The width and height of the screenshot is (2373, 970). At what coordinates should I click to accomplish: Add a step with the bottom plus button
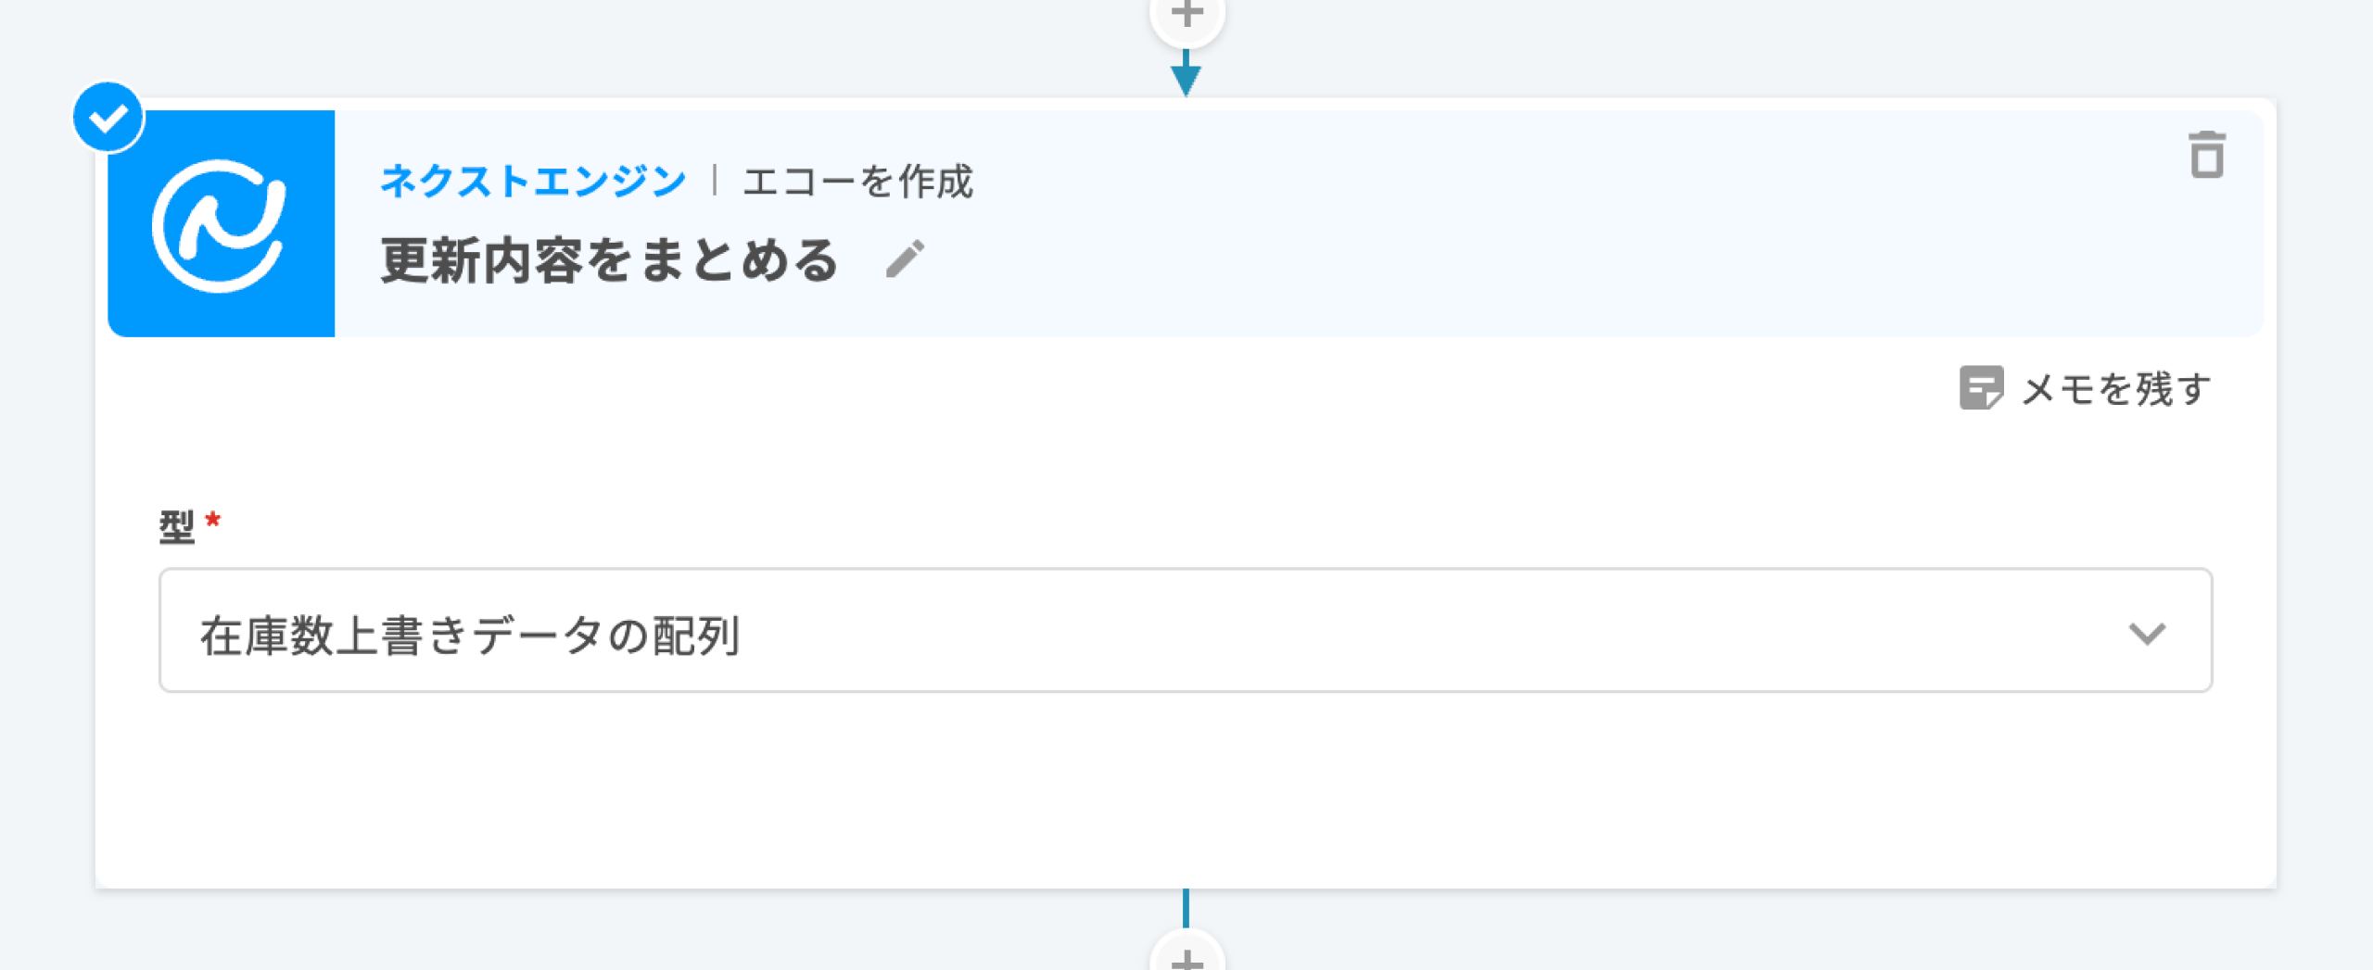(x=1186, y=958)
